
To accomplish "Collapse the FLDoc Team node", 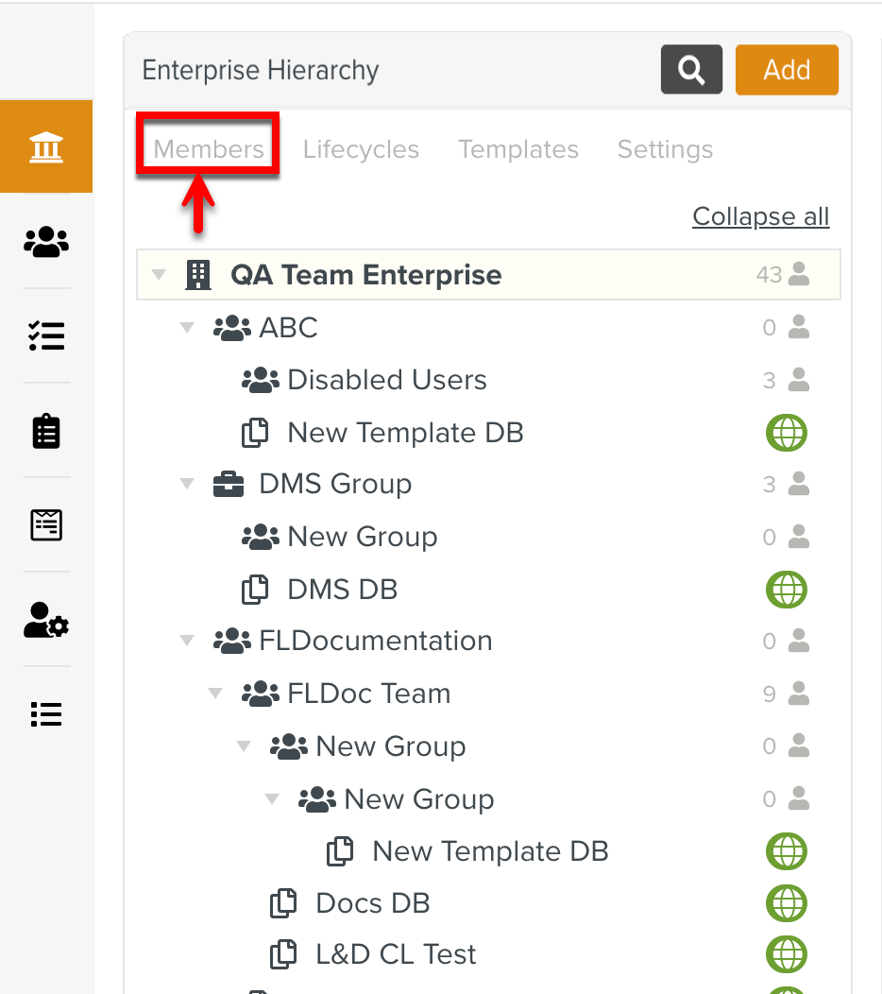I will click(x=215, y=694).
